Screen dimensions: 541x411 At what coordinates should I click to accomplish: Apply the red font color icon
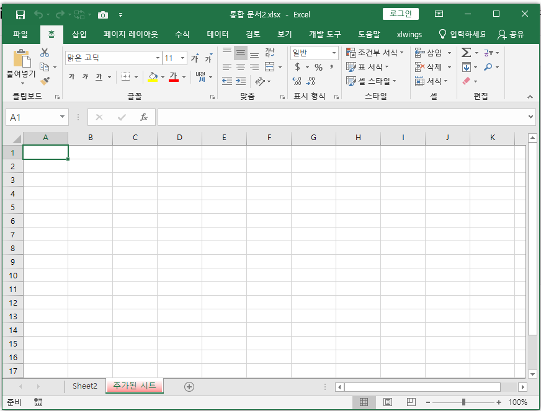click(174, 76)
